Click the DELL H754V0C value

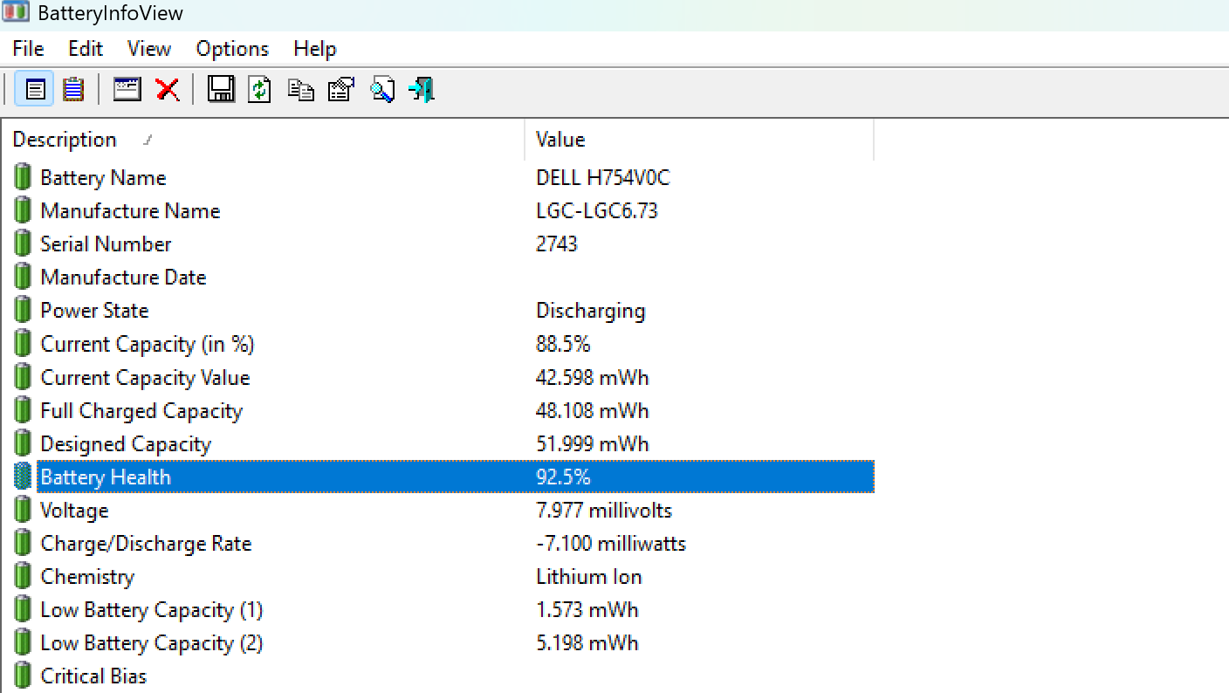(x=603, y=178)
